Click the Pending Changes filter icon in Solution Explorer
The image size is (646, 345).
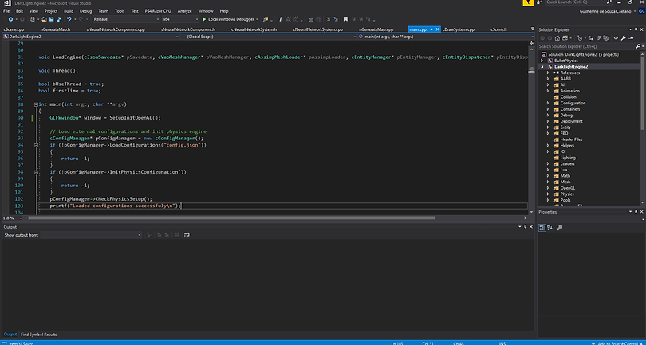coord(580,38)
